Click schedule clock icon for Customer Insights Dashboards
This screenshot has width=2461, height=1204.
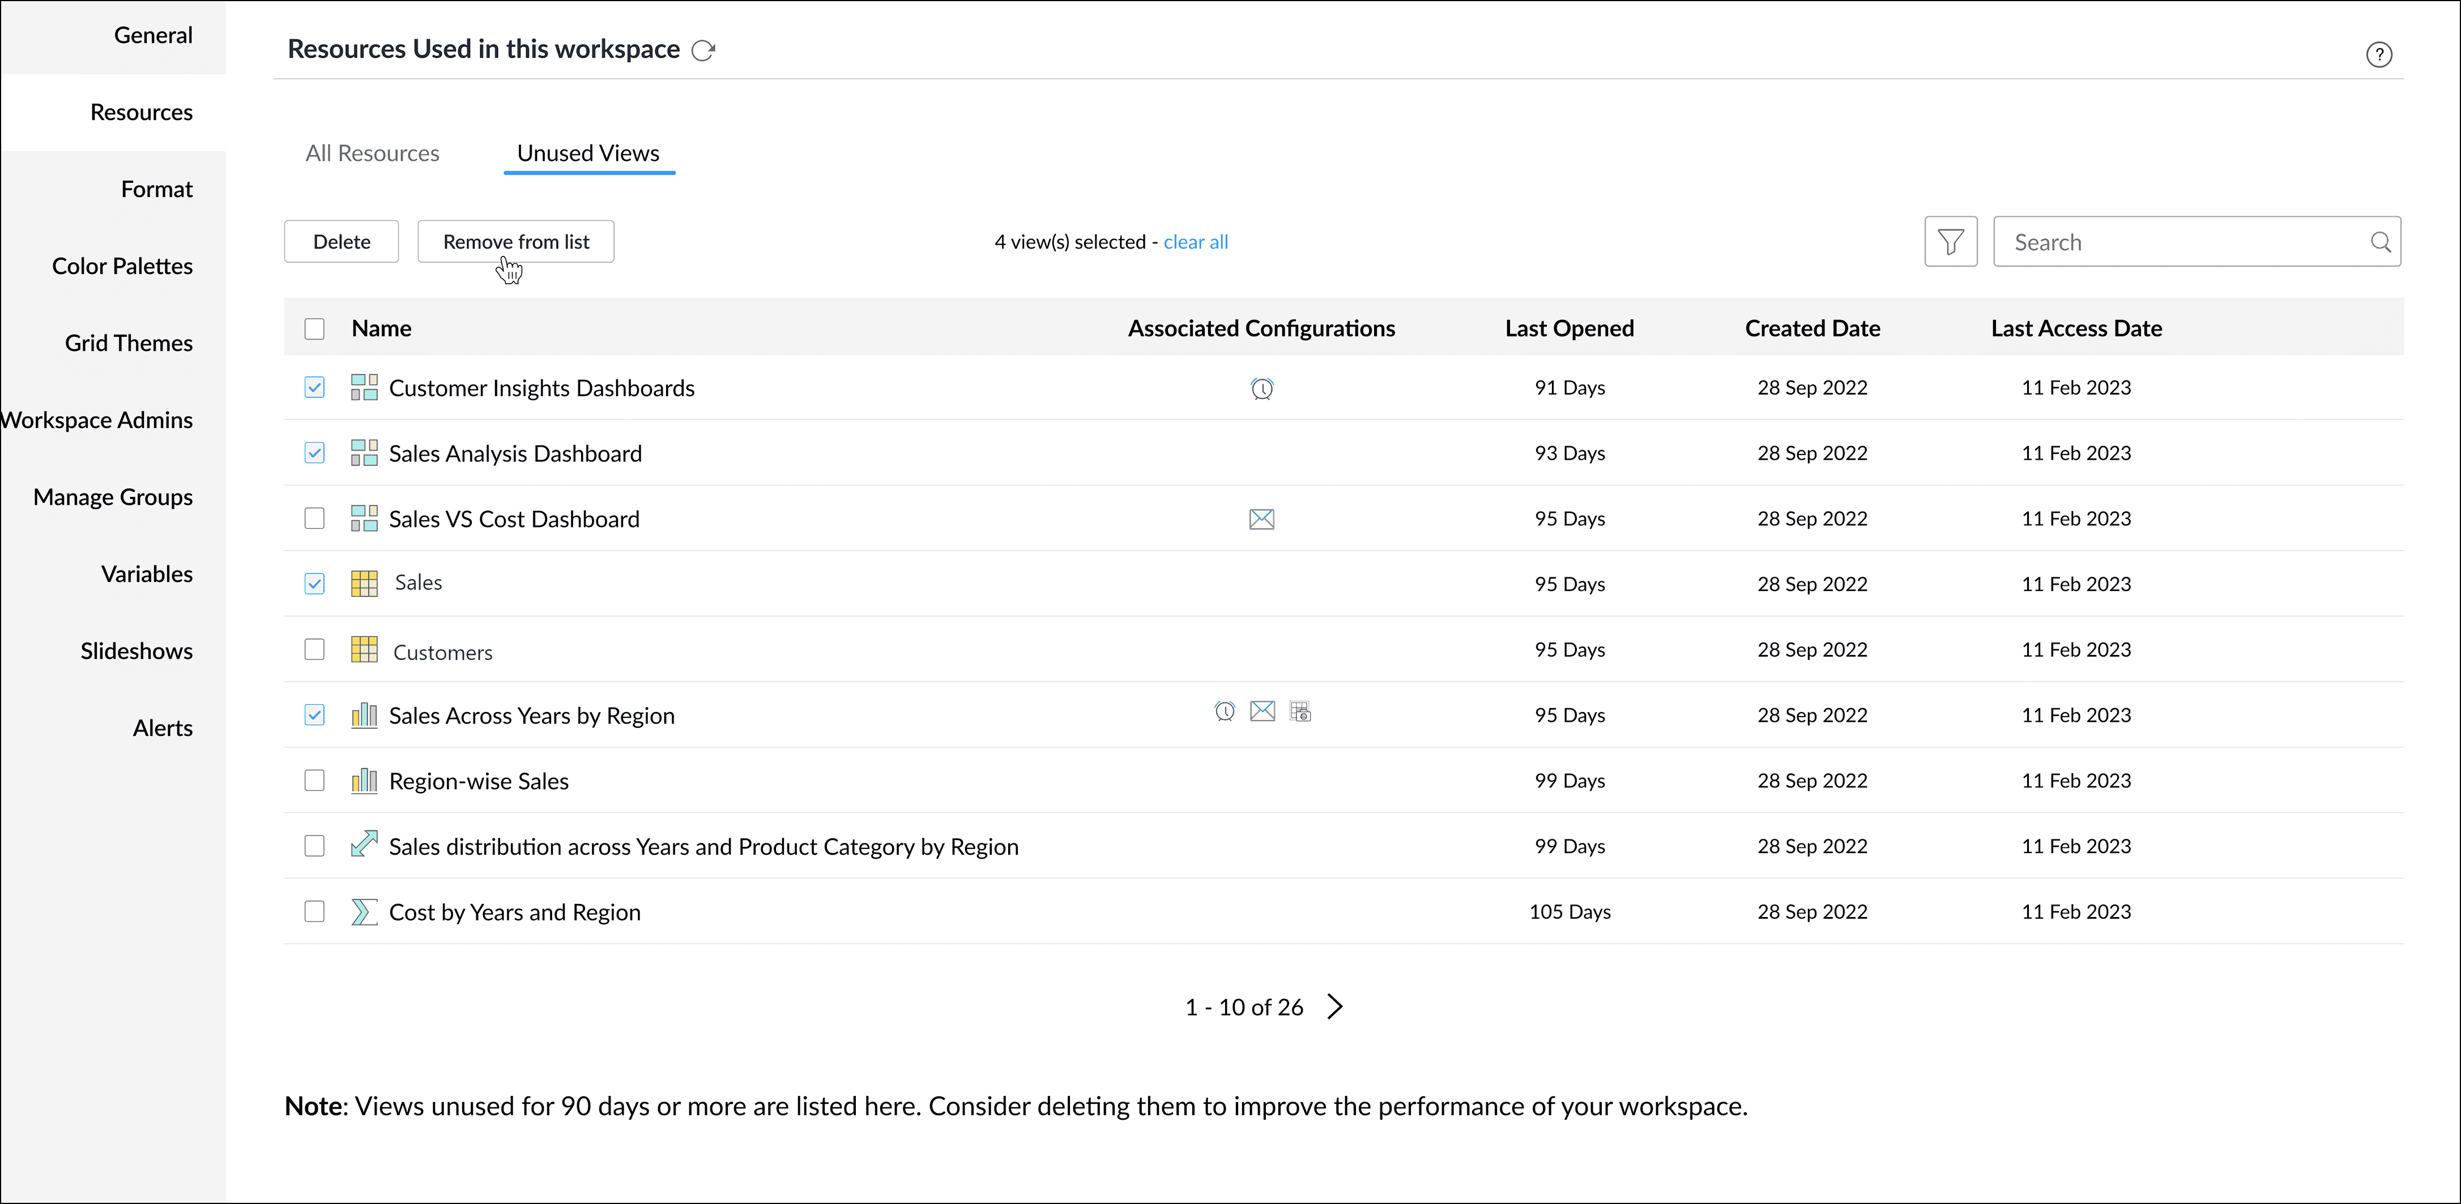(1261, 389)
